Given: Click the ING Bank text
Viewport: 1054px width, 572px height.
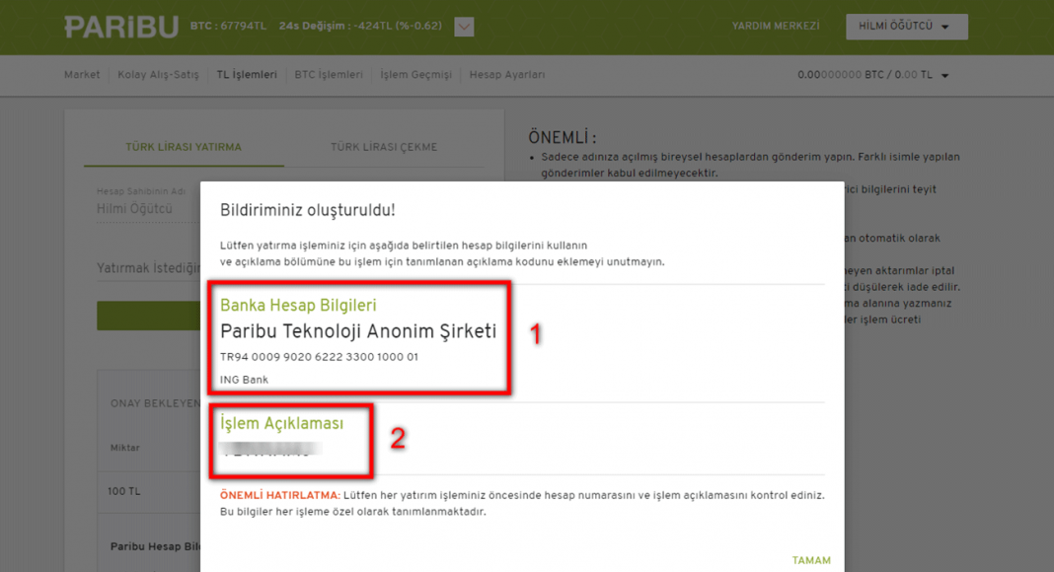Looking at the screenshot, I should click(x=244, y=380).
